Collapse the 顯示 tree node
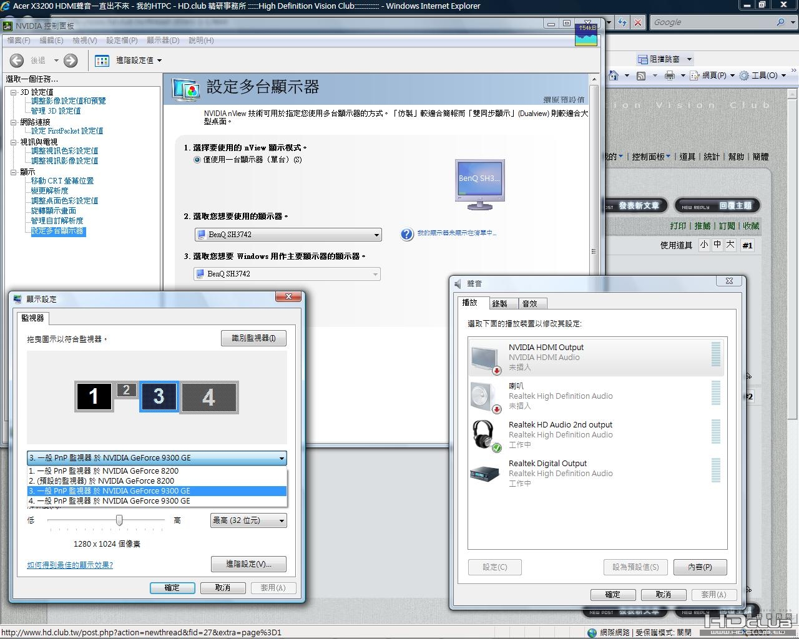Image resolution: width=799 pixels, height=639 pixels. (x=14, y=172)
